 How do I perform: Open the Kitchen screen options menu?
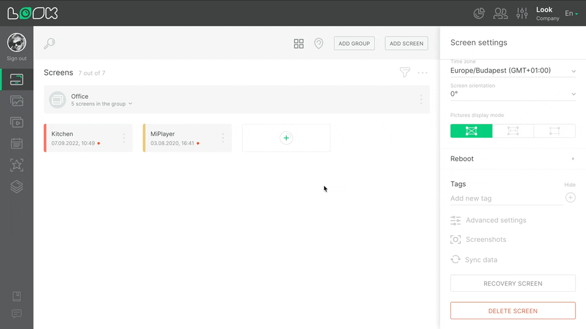pyautogui.click(x=124, y=138)
